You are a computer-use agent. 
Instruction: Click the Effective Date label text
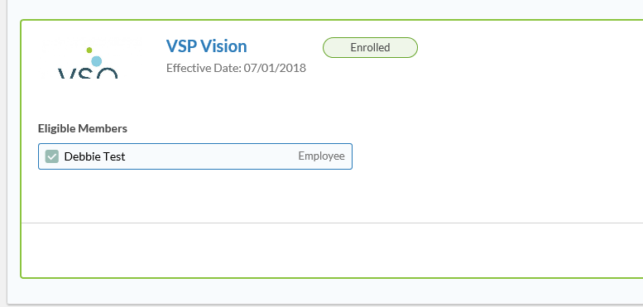coord(204,68)
